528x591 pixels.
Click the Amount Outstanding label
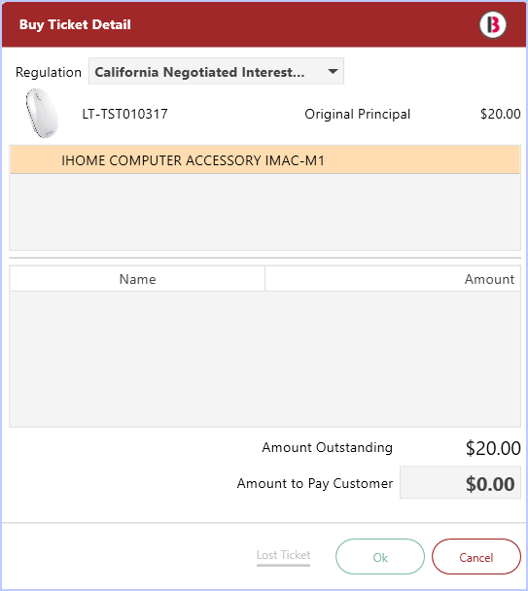(x=327, y=447)
